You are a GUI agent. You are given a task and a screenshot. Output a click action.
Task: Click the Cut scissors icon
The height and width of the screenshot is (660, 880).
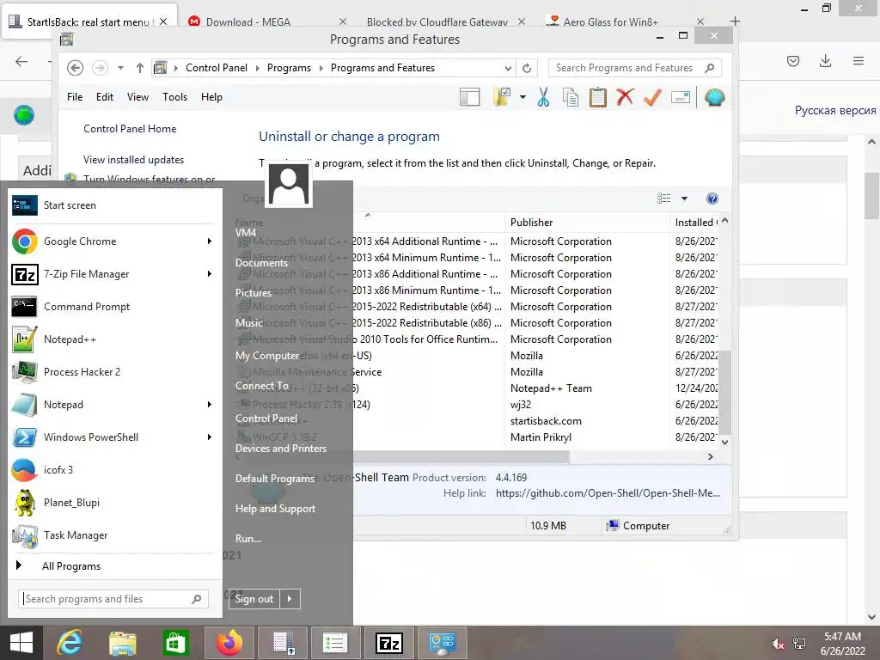pos(543,97)
